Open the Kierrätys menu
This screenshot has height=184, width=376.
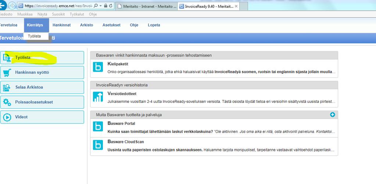coord(36,25)
